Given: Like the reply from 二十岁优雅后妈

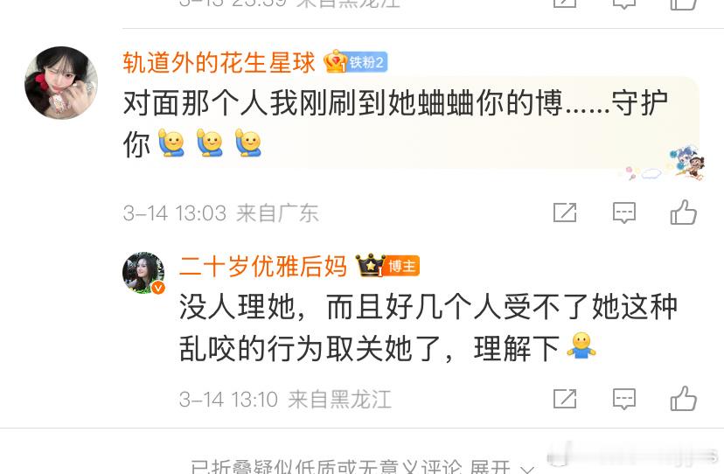Looking at the screenshot, I should (x=684, y=398).
